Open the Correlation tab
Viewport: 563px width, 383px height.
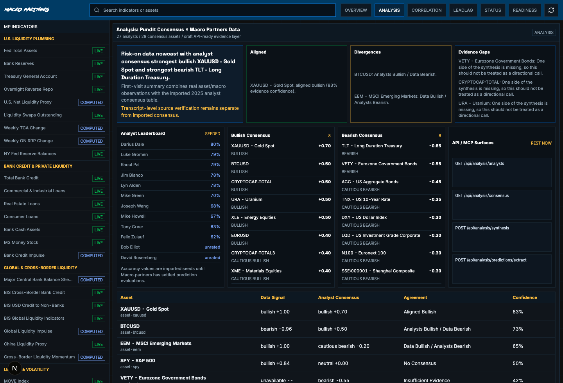coord(427,10)
